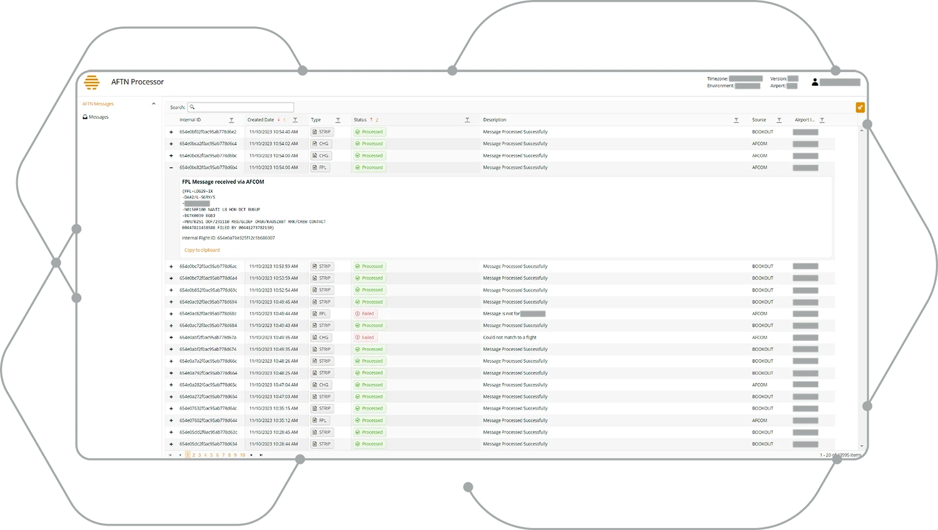The image size is (938, 530).
Task: Click the filter icon on Airport column
Action: (822, 120)
